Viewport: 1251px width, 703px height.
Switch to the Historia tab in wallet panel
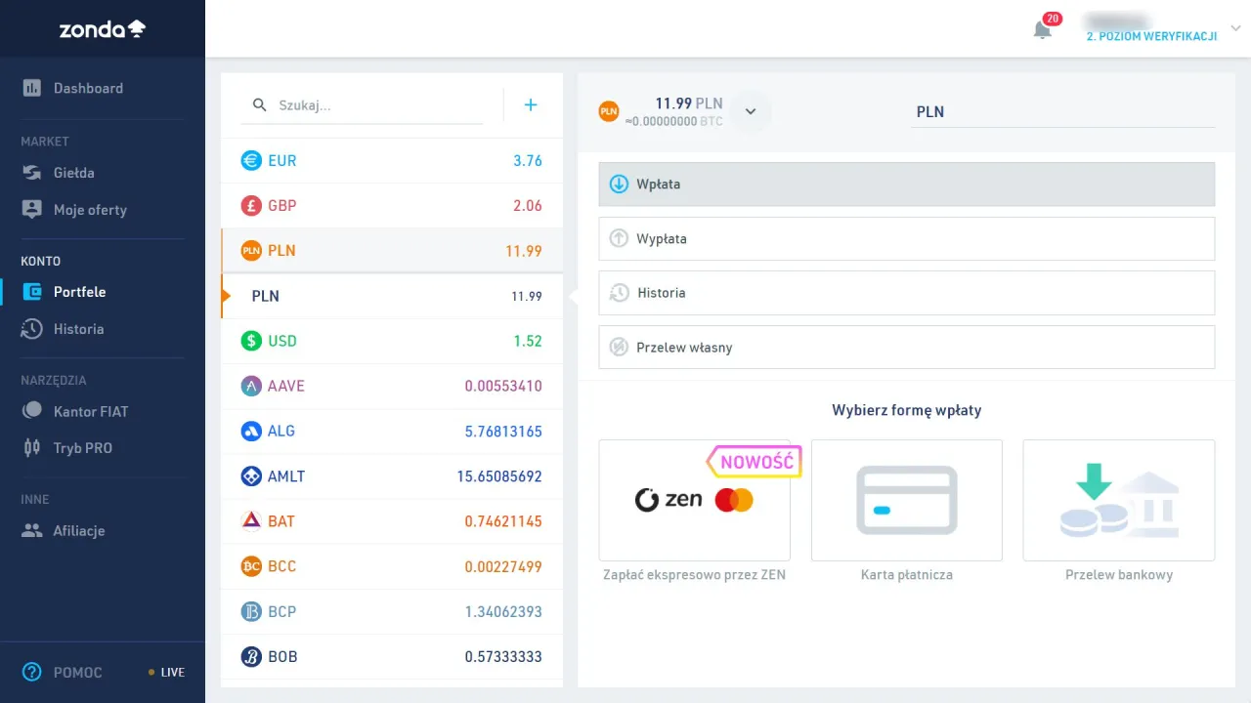[x=906, y=293]
